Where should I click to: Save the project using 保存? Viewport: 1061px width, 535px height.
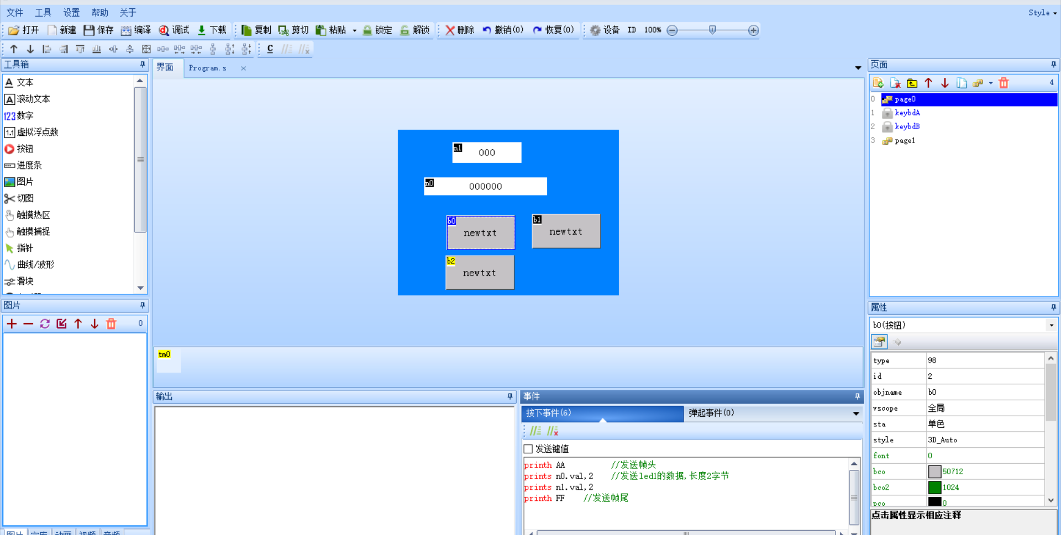click(x=98, y=30)
